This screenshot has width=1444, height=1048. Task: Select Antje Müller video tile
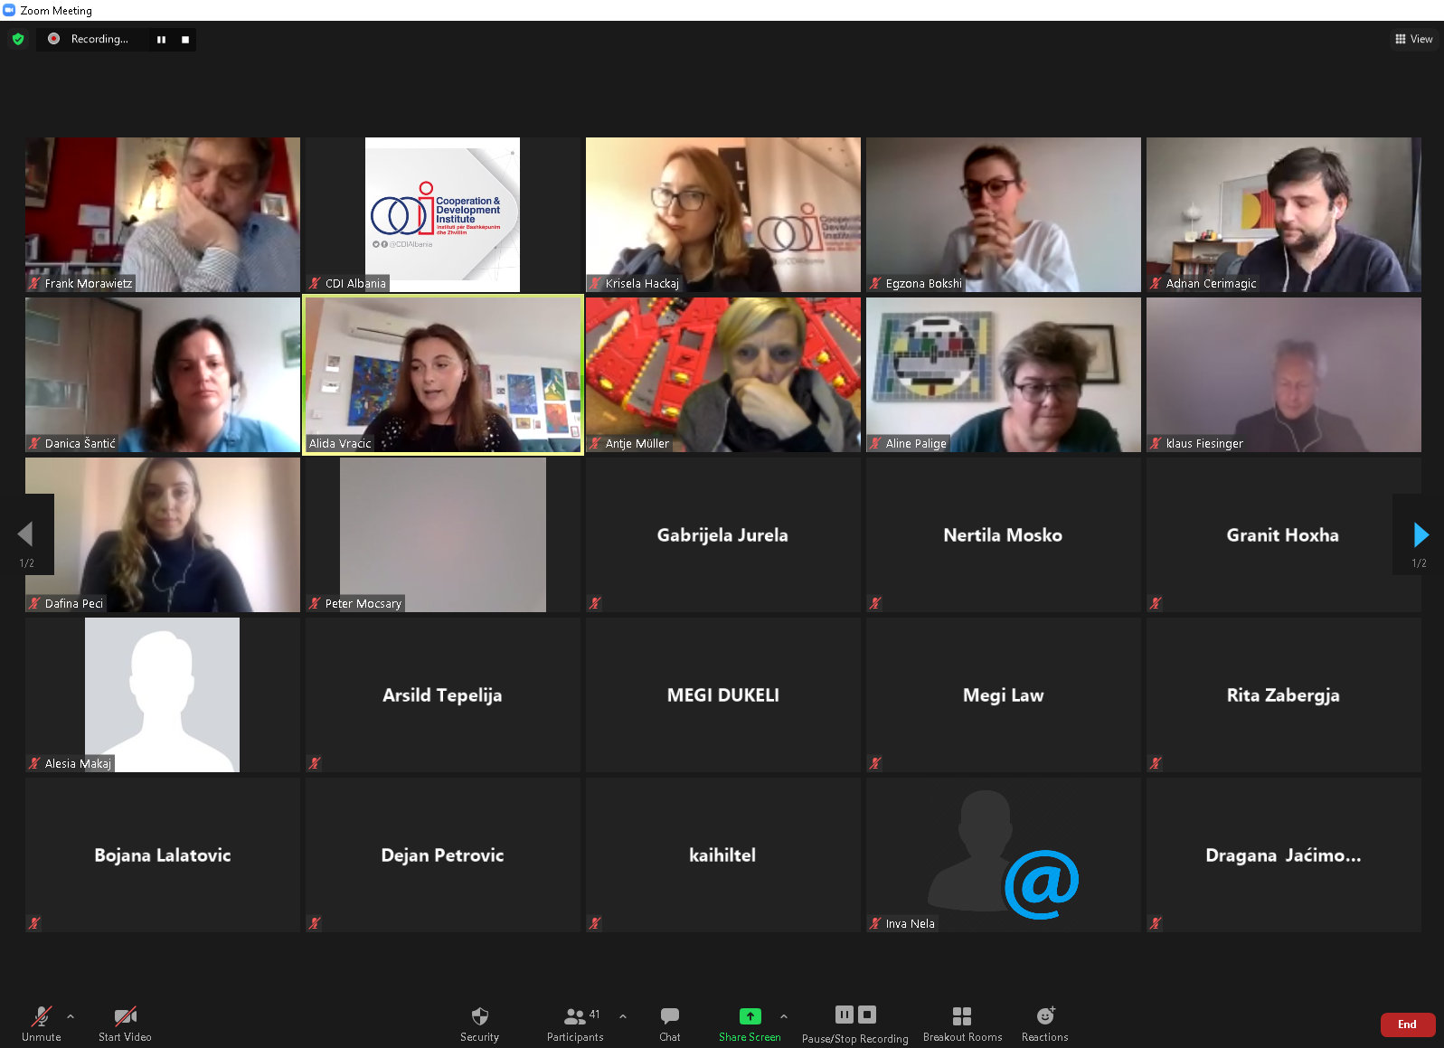coord(723,374)
